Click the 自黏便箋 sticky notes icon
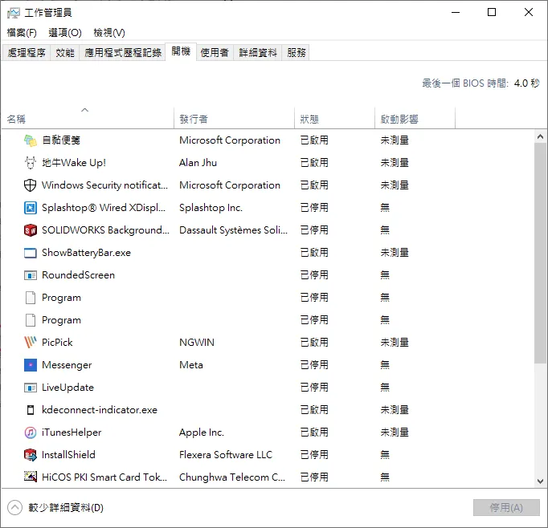Viewport: 548px width, 528px height. (x=31, y=140)
